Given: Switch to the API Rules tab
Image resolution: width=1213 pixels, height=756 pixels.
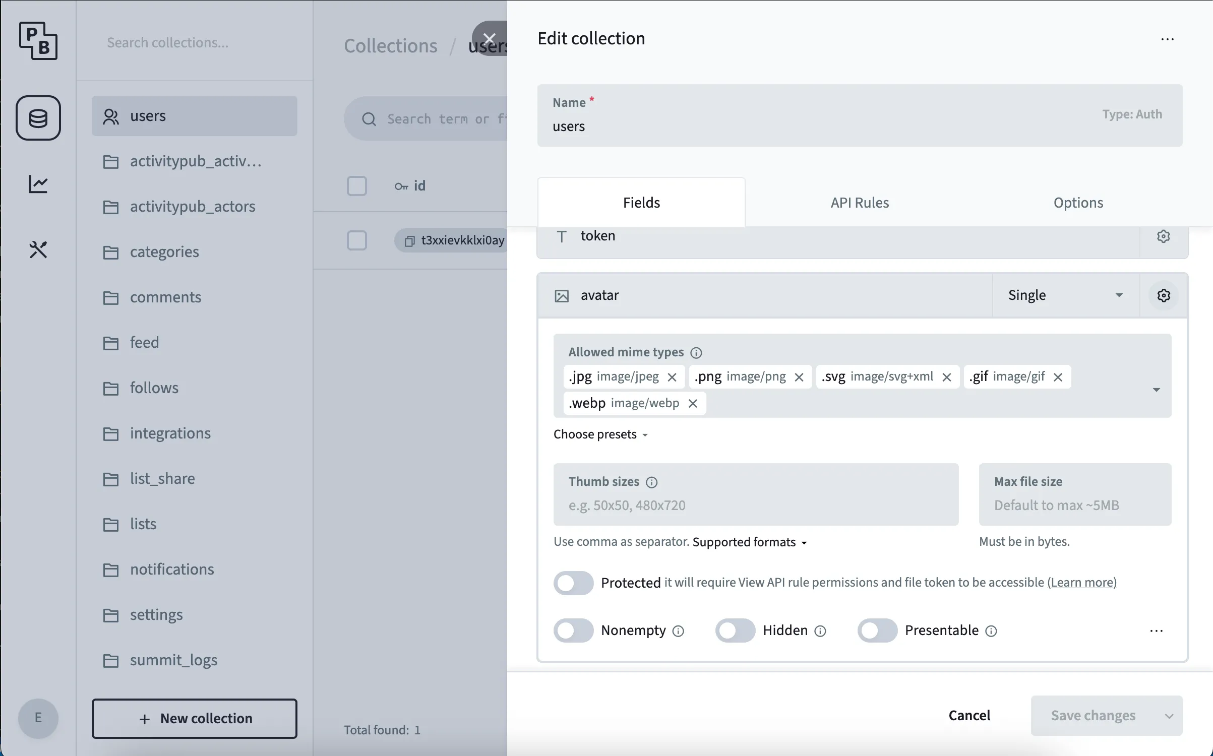Looking at the screenshot, I should [860, 203].
